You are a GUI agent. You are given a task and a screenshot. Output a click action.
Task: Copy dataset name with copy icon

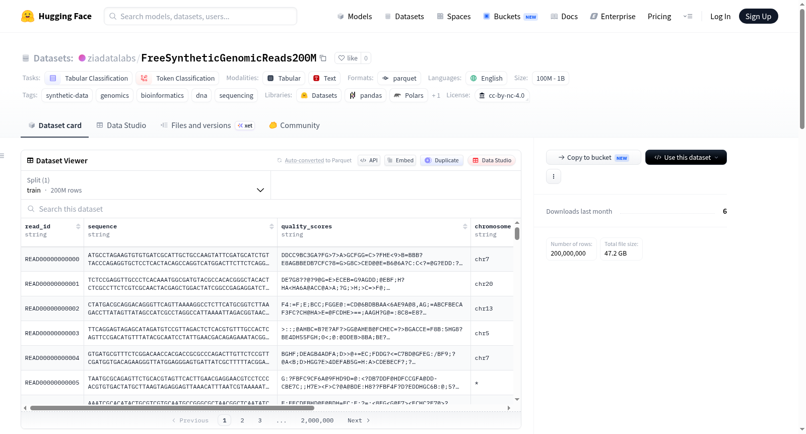[x=323, y=58]
